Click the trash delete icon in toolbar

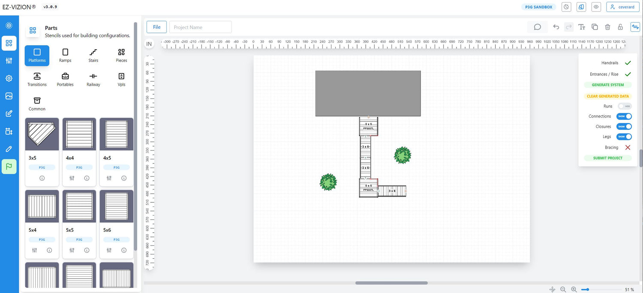tap(607, 27)
